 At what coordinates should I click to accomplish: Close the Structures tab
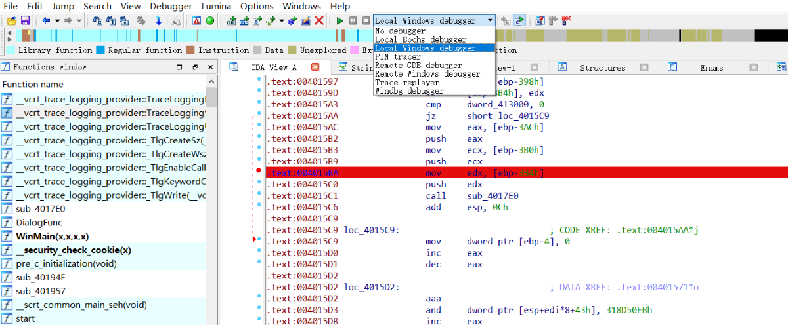tap(644, 67)
